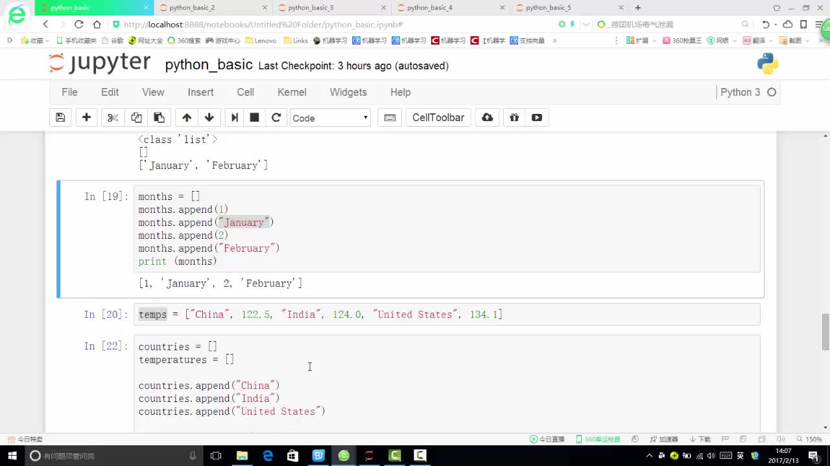Open the cell type Code dropdown
This screenshot has width=830, height=466.
330,118
